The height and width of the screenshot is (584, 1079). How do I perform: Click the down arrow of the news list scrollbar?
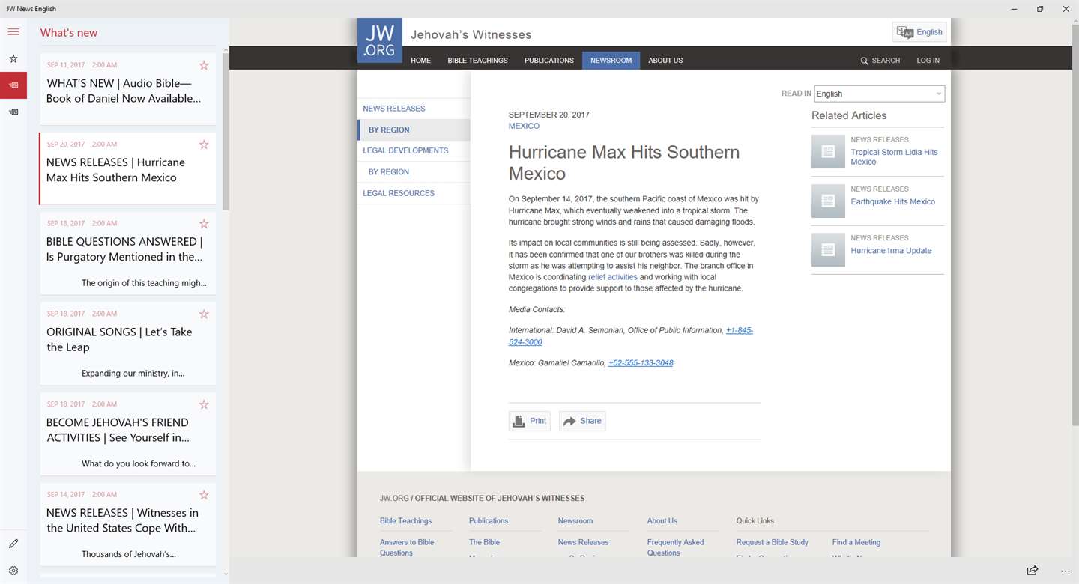point(226,574)
